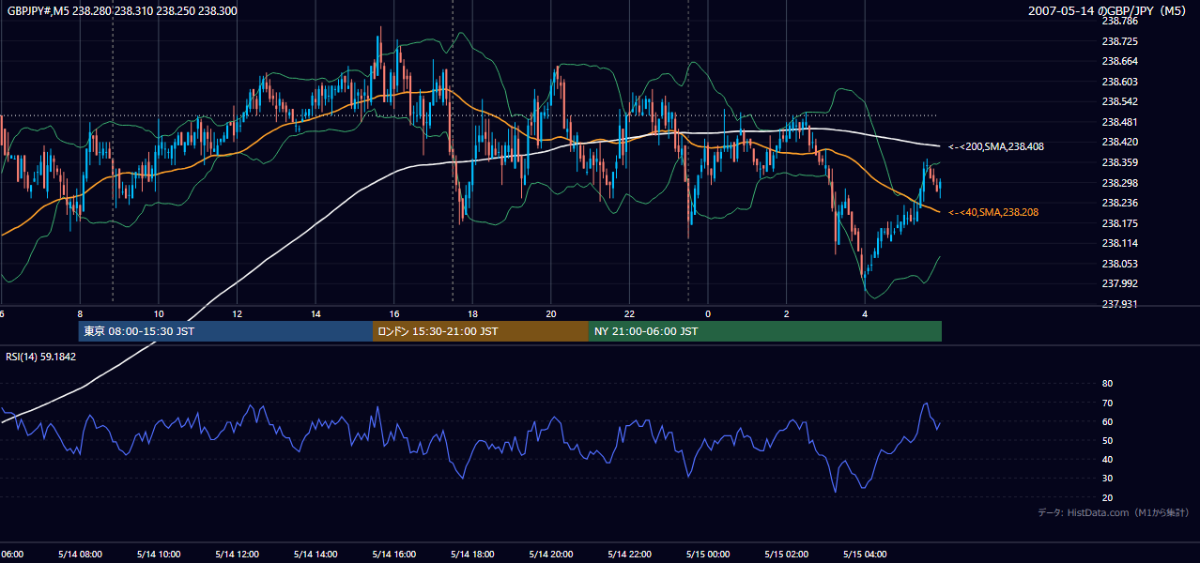Click RSI scale level 80
This screenshot has width=1200, height=563.
pyautogui.click(x=1107, y=384)
